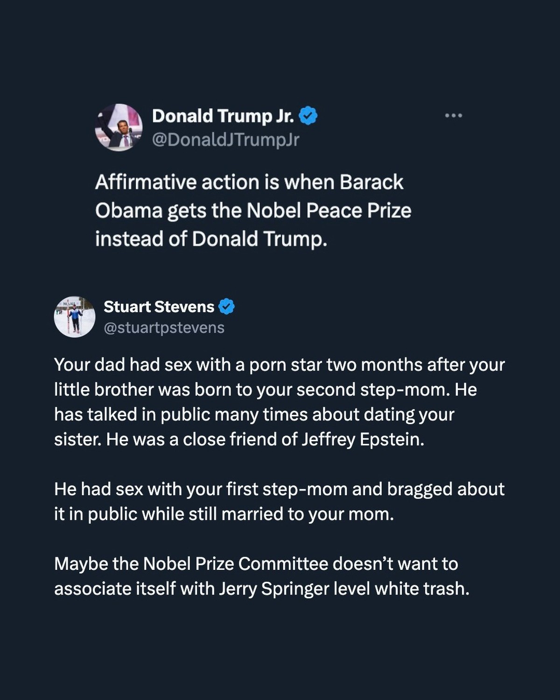Open the three-dot more options menu
The image size is (560, 700).
tap(453, 115)
